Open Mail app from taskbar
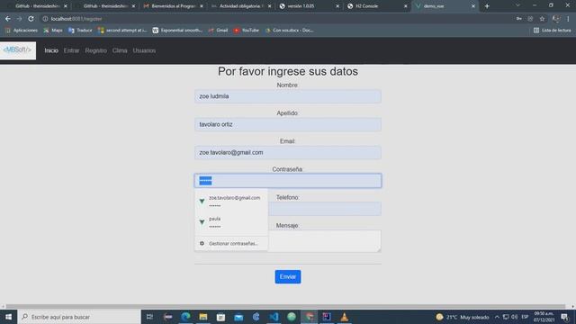This screenshot has height=324, width=576. [x=238, y=317]
